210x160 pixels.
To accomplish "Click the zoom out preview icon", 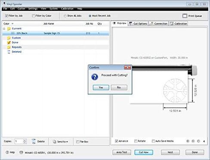I will click(193, 141).
